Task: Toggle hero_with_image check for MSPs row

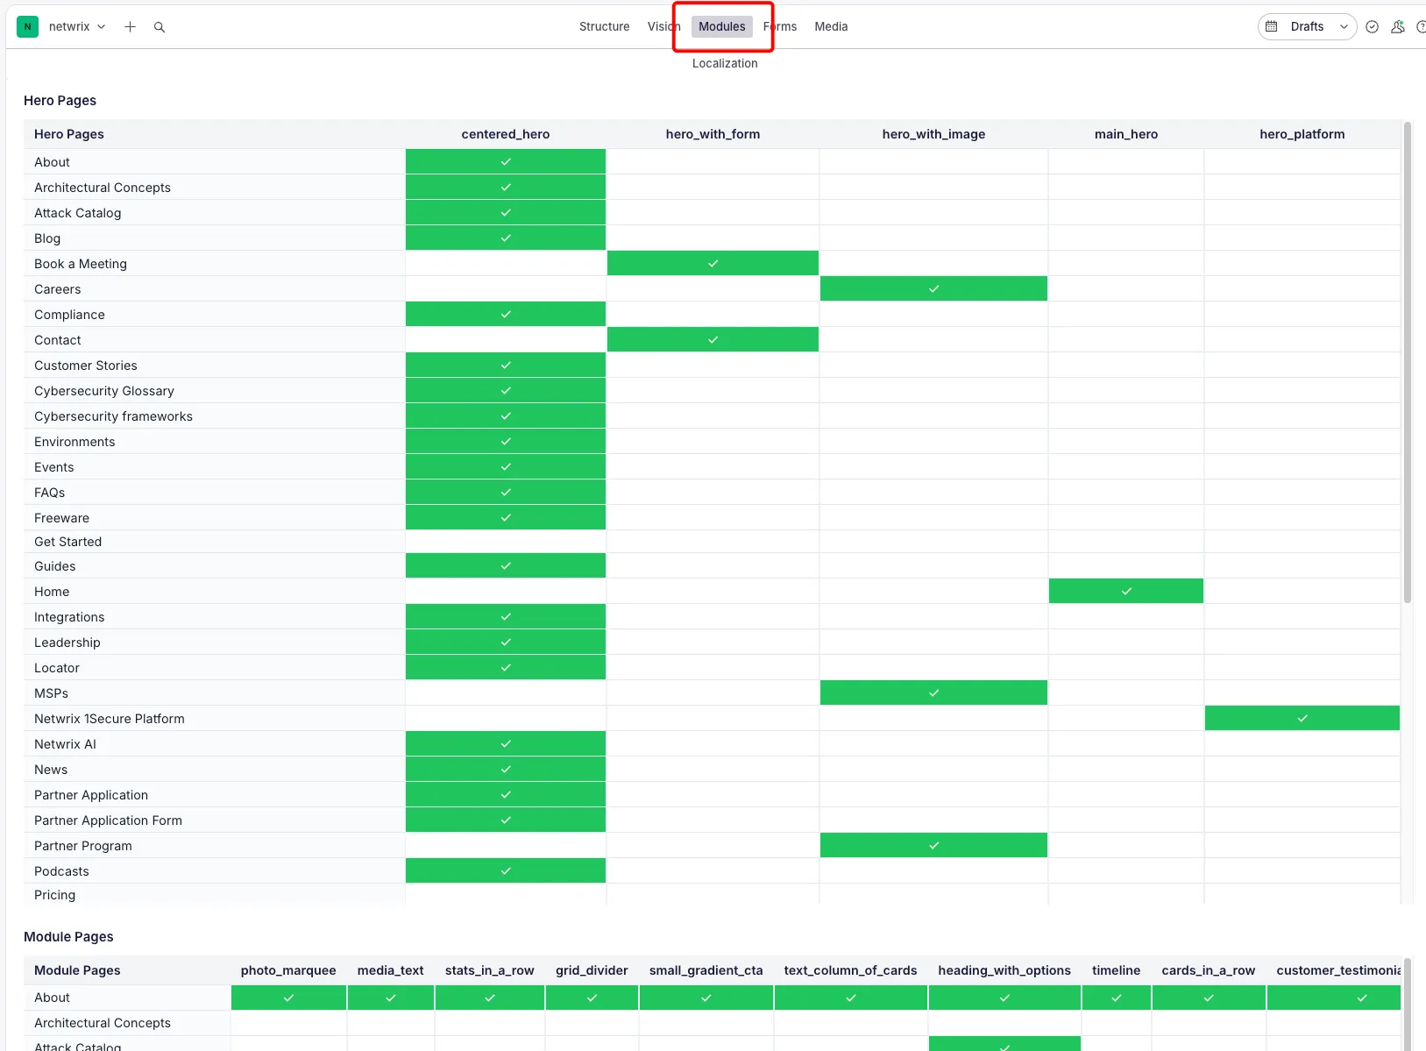Action: pos(933,692)
